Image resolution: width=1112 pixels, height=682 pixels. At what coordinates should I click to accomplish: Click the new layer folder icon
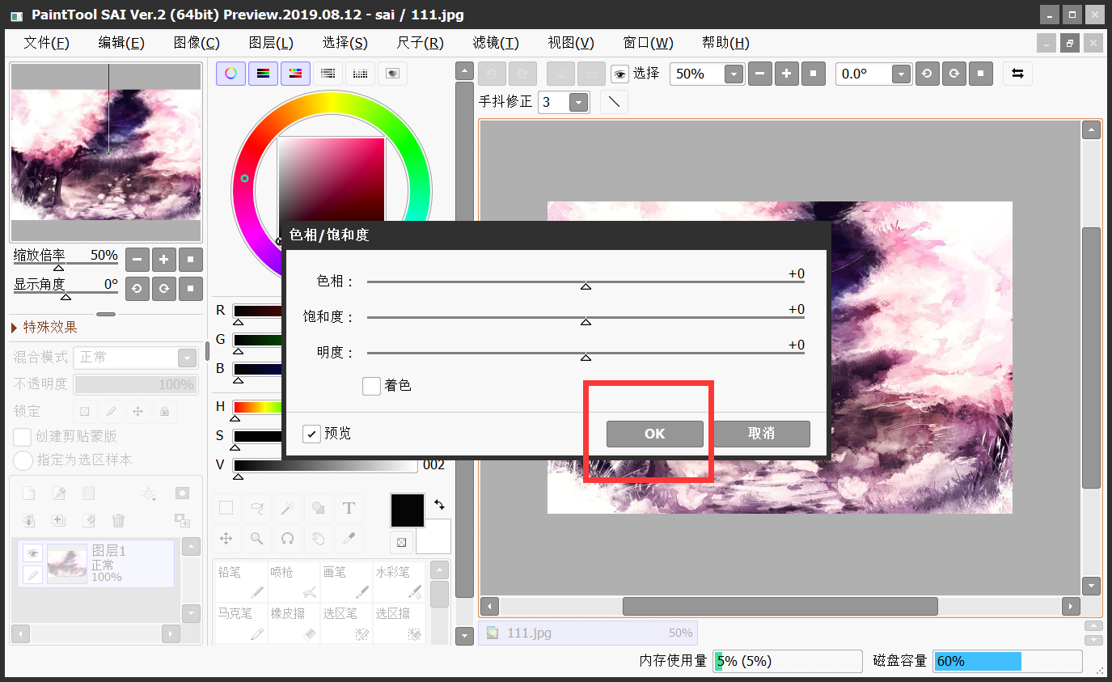pos(88,493)
